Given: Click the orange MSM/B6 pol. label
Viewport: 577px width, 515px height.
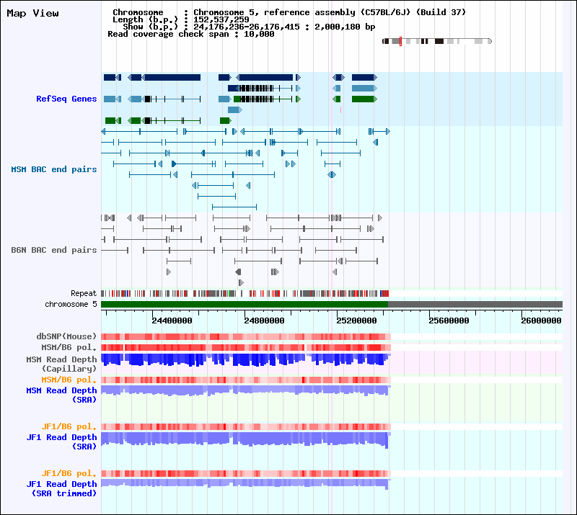Looking at the screenshot, I should (x=69, y=380).
